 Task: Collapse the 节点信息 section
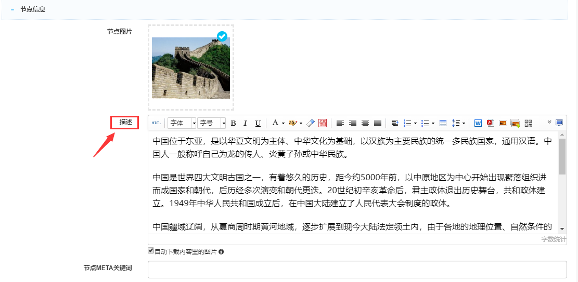click(12, 9)
